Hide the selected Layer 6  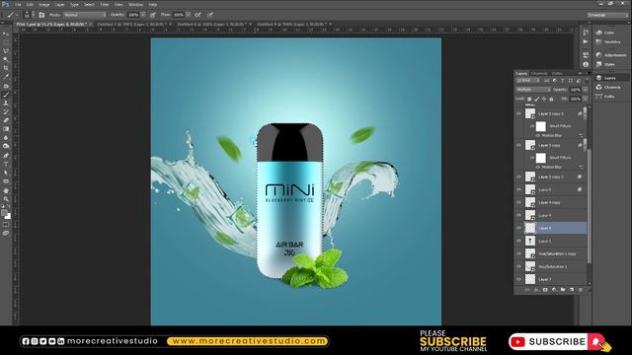pyautogui.click(x=518, y=228)
